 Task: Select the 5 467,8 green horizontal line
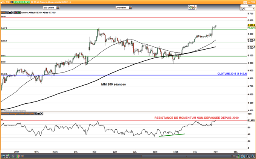coord(124,29)
